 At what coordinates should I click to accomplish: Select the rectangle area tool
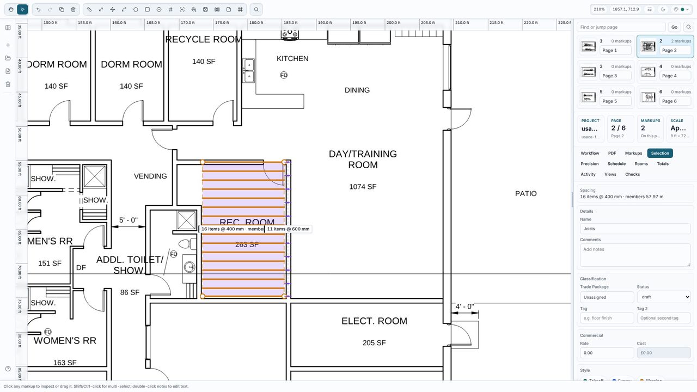point(147,9)
